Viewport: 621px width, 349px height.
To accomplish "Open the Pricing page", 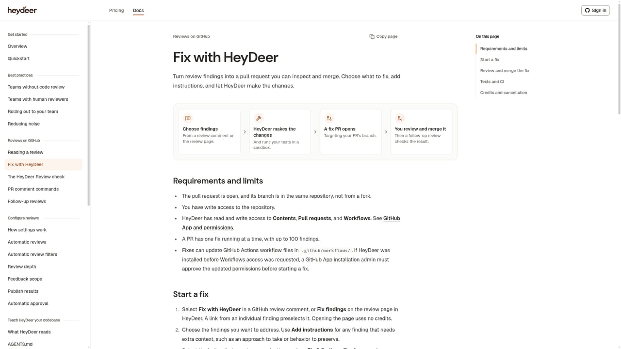I will [116, 10].
